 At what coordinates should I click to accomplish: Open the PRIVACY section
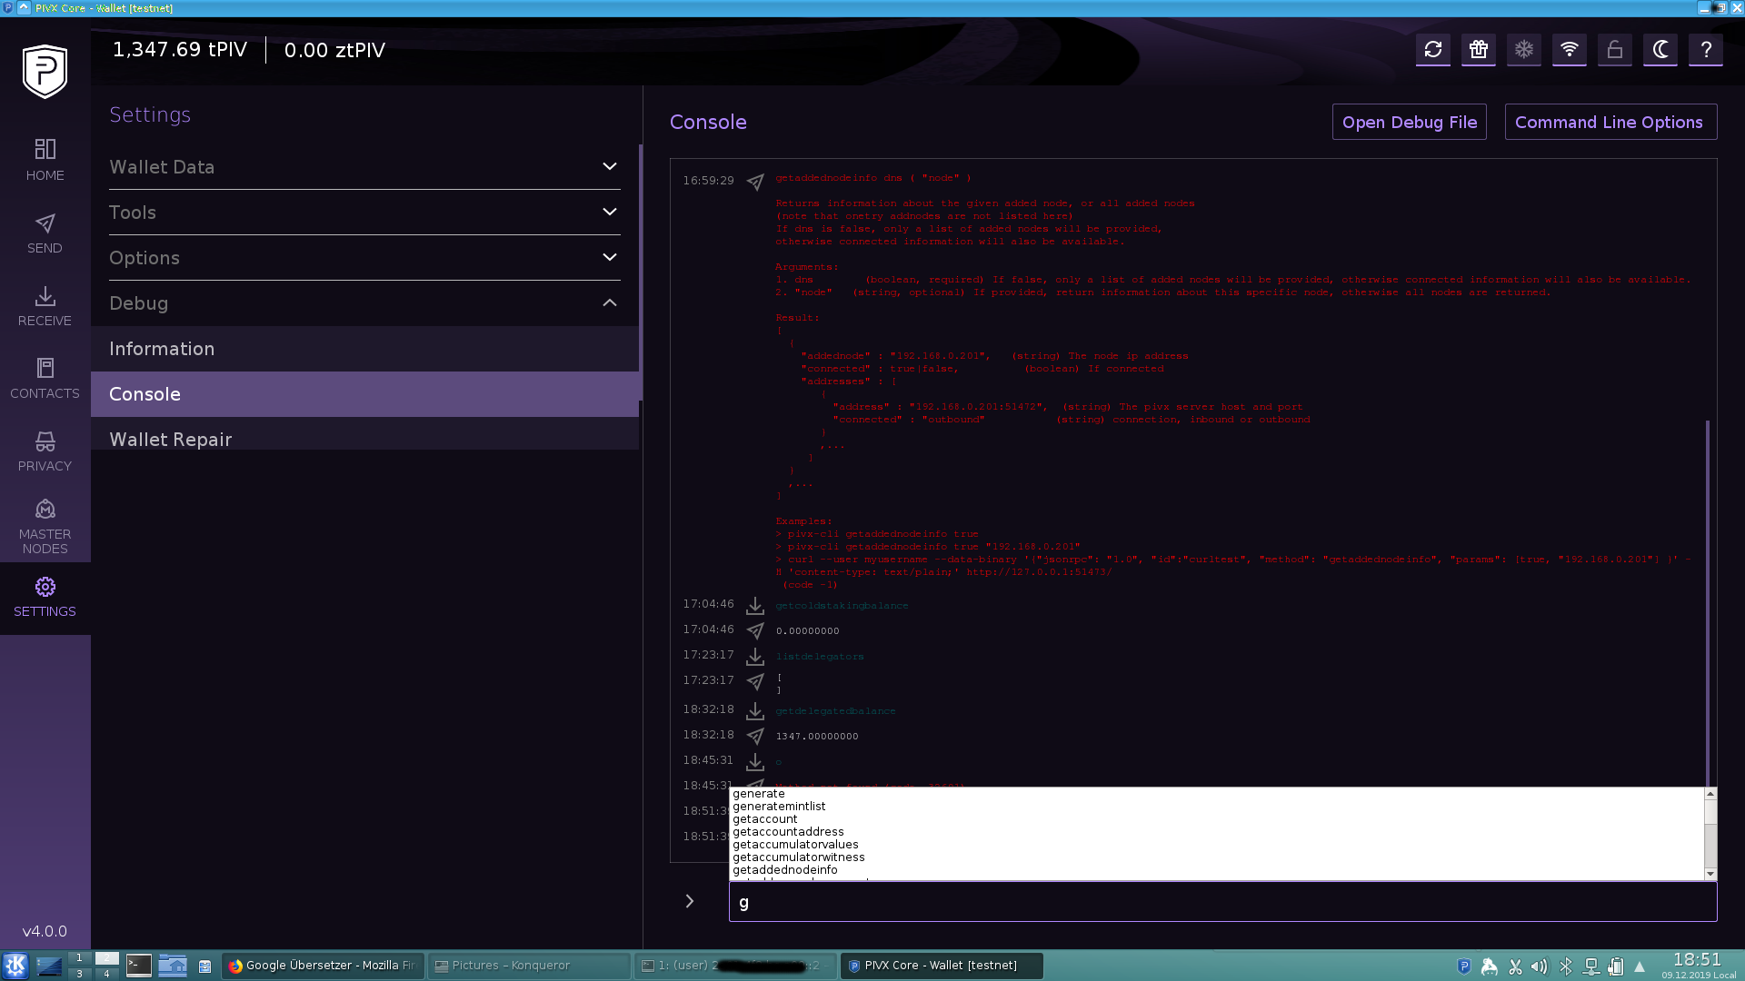45,451
